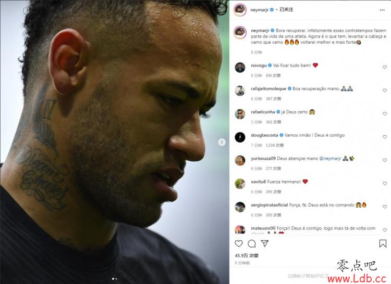Open sergiopirataoficial's profile link
The height and width of the screenshot is (284, 391).
click(270, 205)
